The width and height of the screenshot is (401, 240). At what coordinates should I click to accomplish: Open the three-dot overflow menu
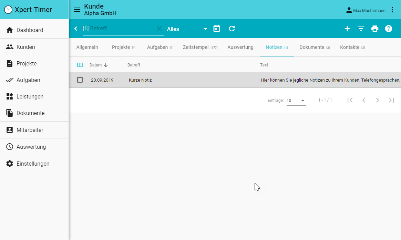pos(392,10)
